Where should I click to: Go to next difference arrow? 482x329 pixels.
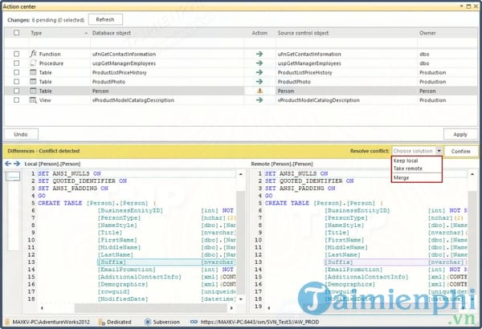pyautogui.click(x=17, y=164)
